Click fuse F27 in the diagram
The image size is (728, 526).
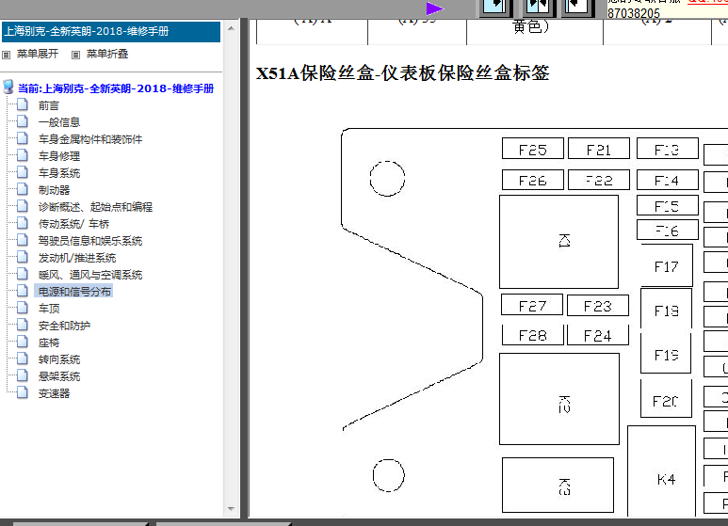(x=532, y=305)
